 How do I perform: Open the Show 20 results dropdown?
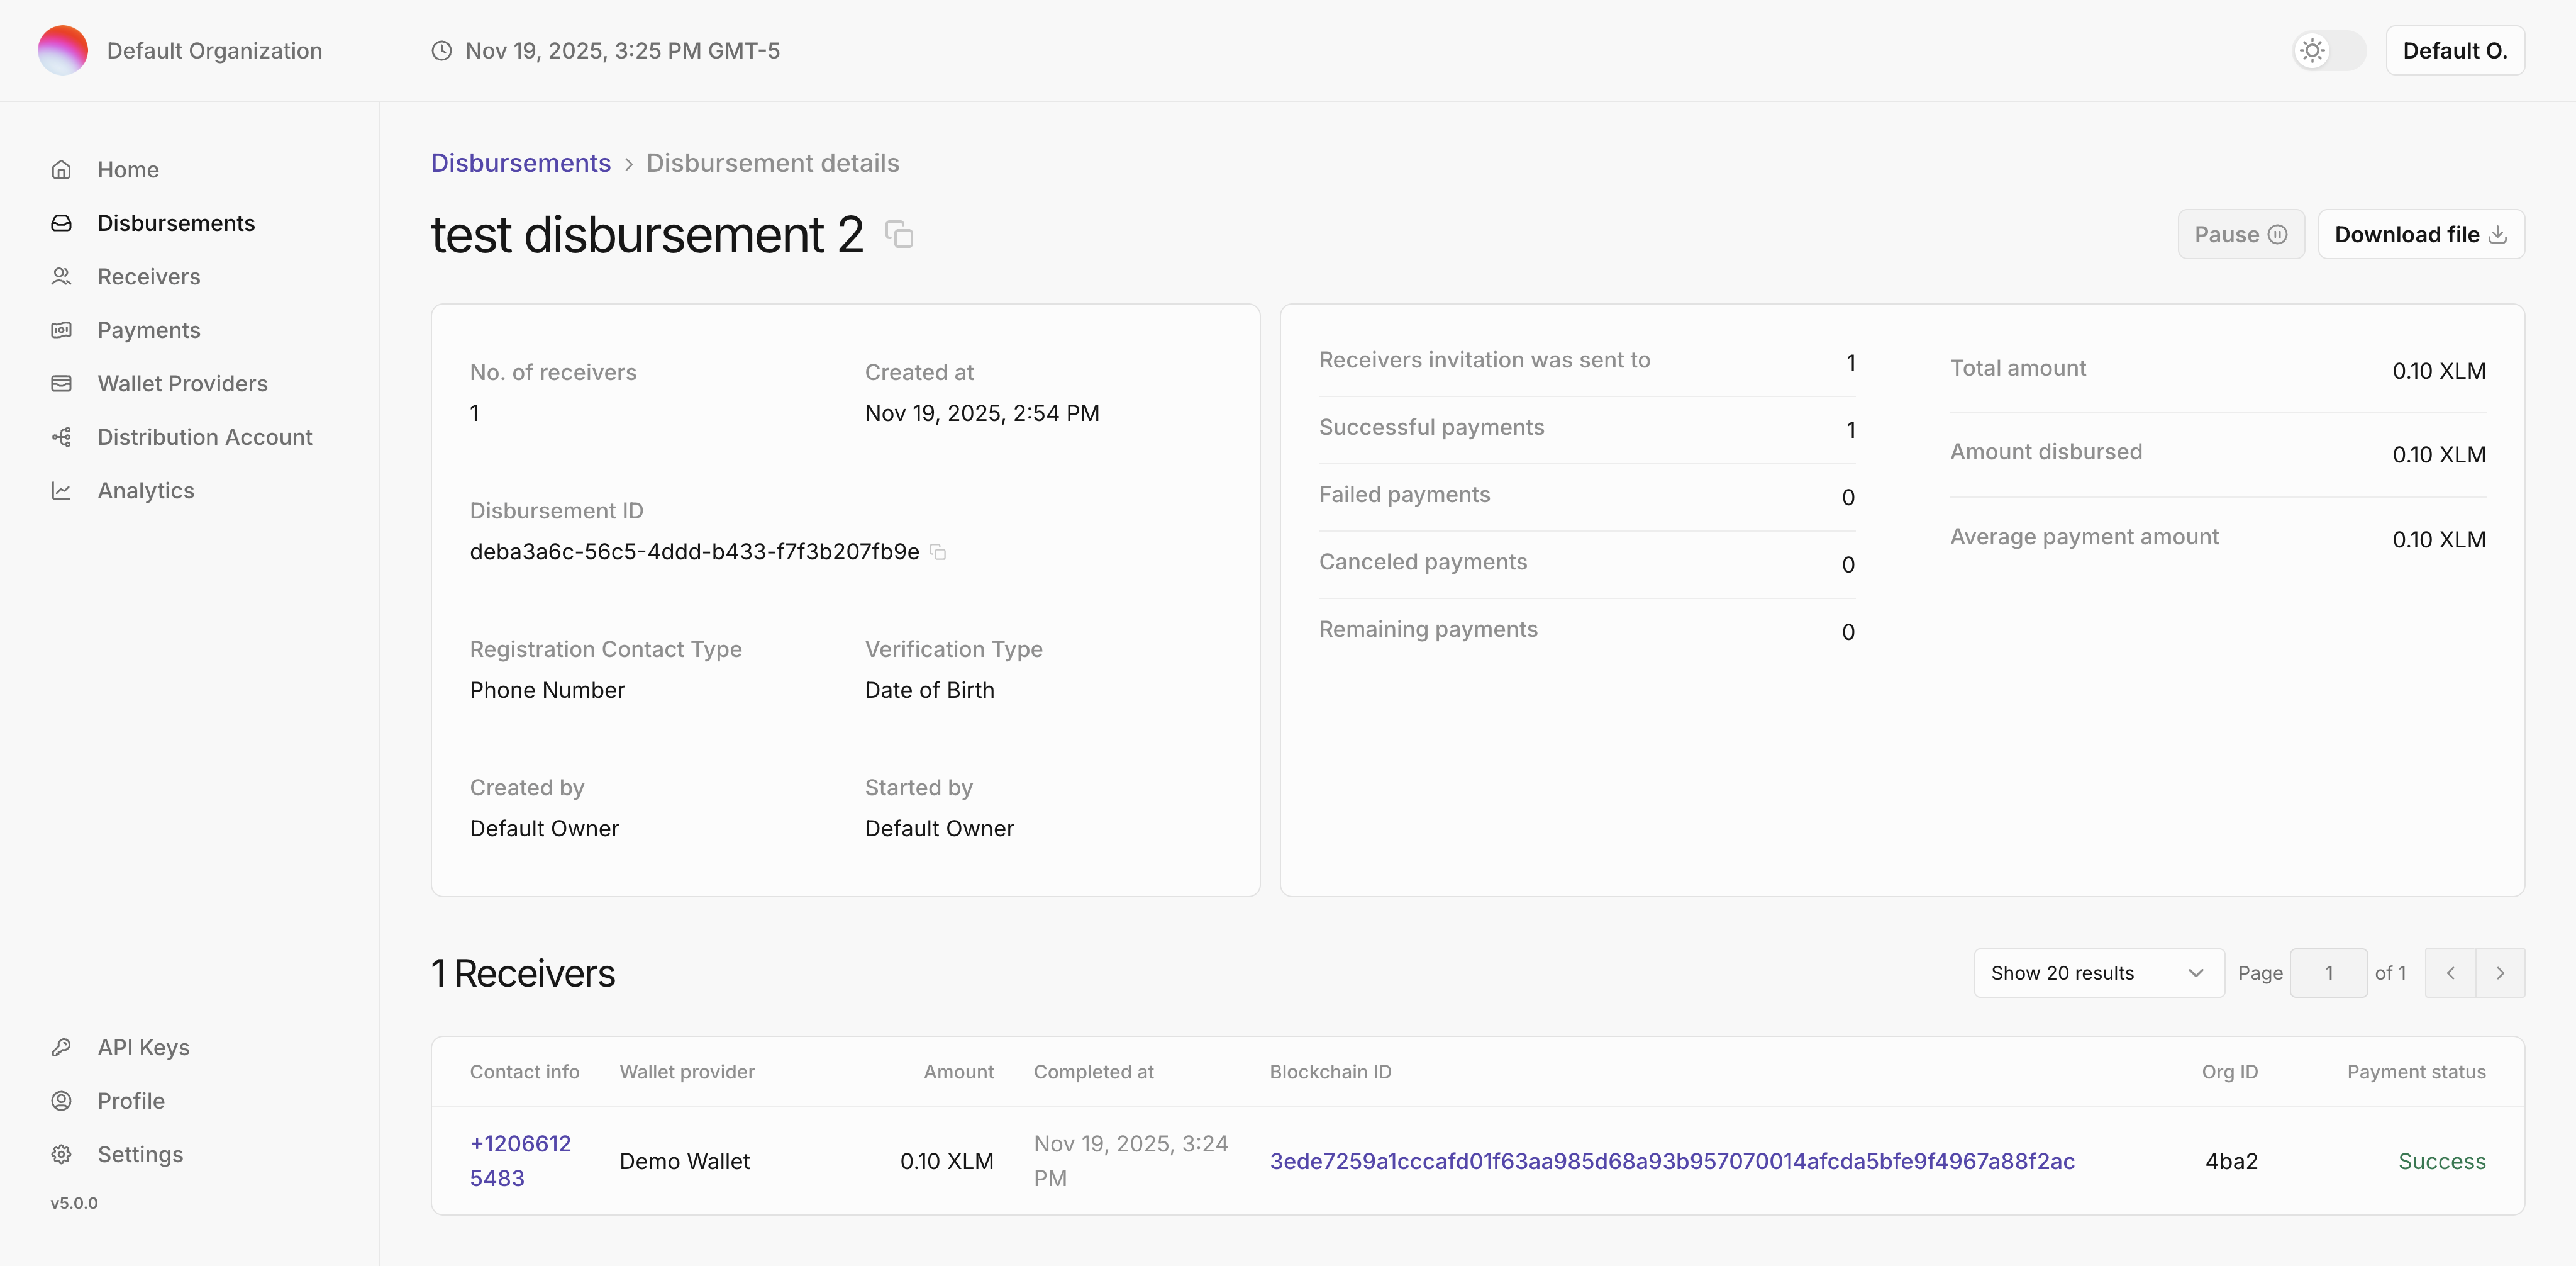point(2098,972)
